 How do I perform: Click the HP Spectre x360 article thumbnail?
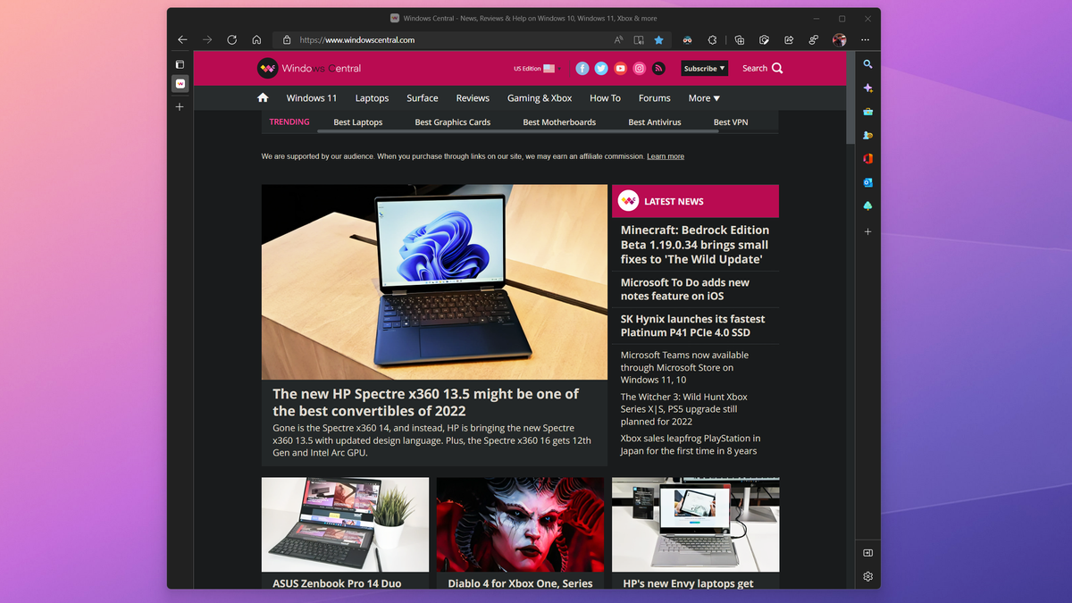pos(434,281)
